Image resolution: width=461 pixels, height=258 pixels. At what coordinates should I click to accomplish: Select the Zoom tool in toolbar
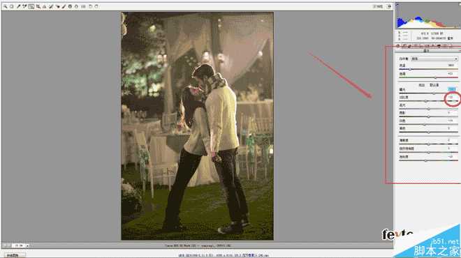[x=6, y=6]
